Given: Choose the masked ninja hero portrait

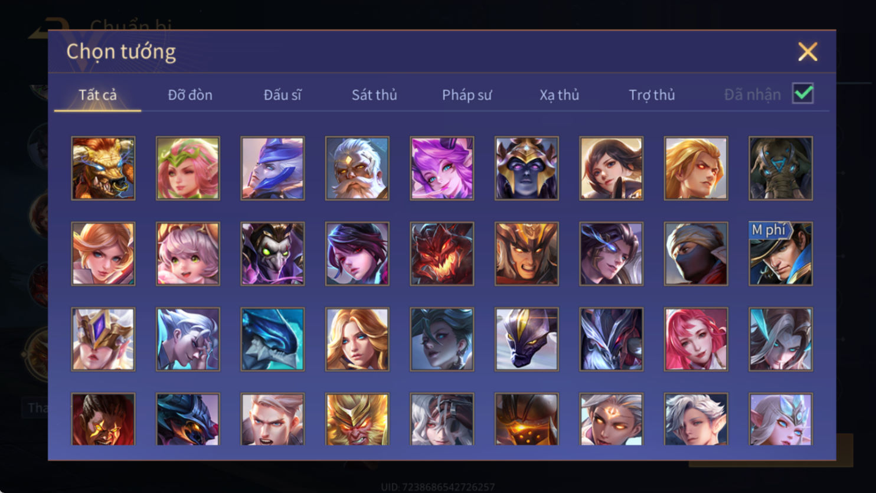Looking at the screenshot, I should click(x=696, y=254).
